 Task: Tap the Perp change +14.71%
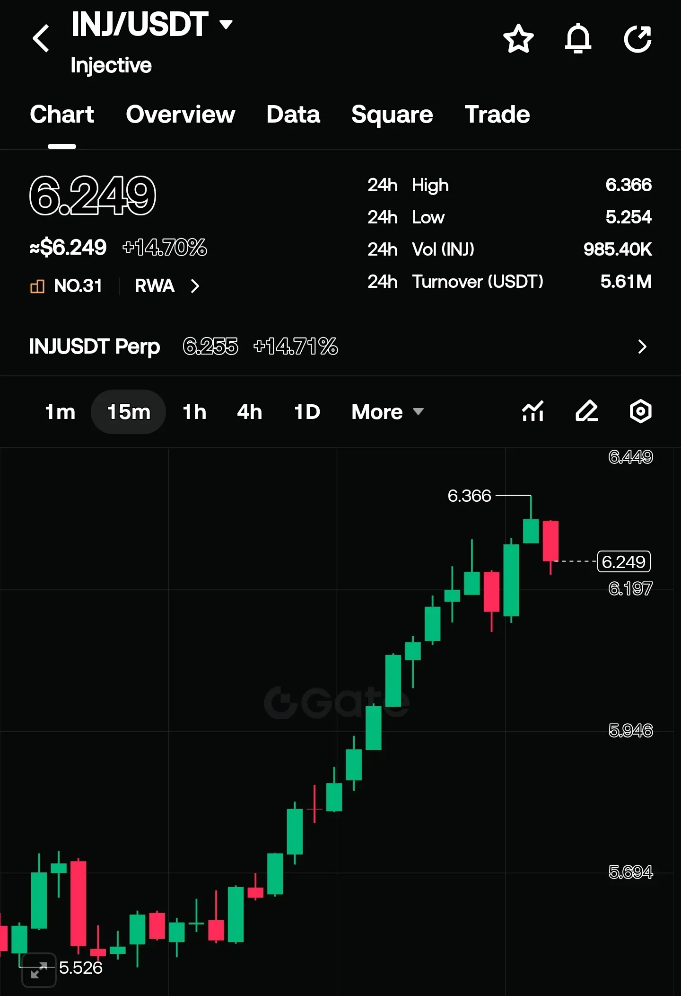point(296,347)
